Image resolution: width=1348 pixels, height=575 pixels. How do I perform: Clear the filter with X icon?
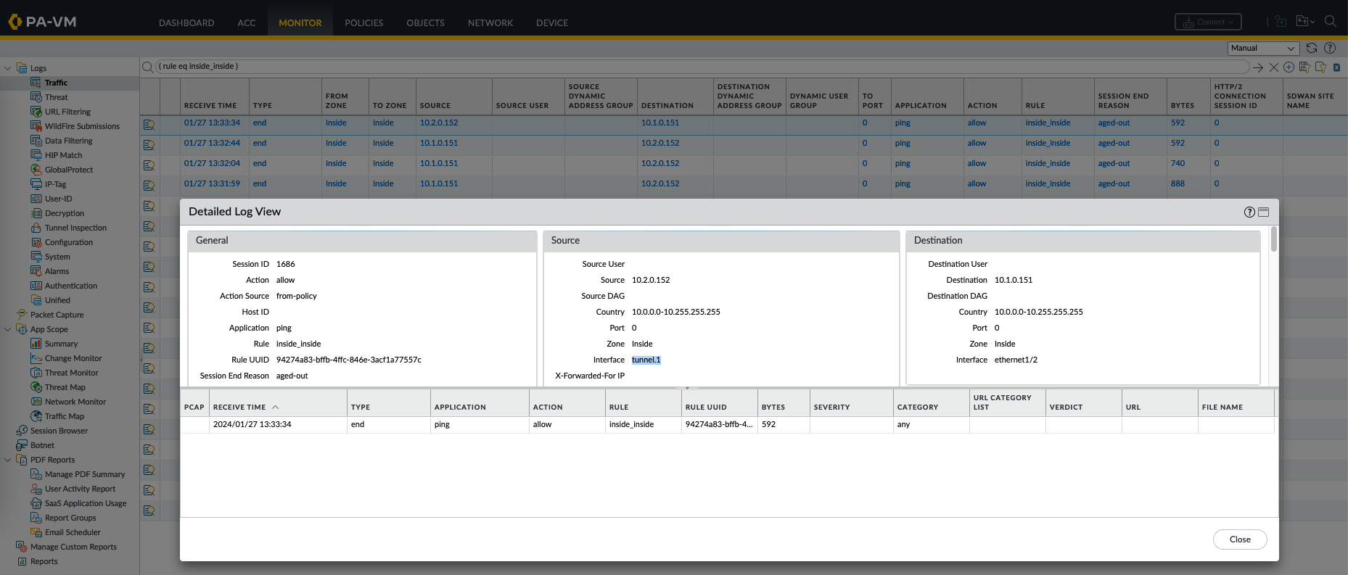pyautogui.click(x=1273, y=67)
